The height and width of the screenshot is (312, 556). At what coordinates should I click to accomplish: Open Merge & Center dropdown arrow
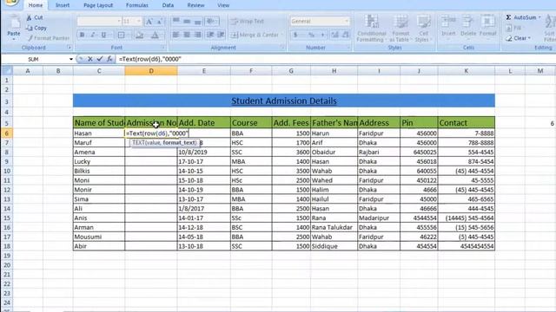[x=281, y=35]
